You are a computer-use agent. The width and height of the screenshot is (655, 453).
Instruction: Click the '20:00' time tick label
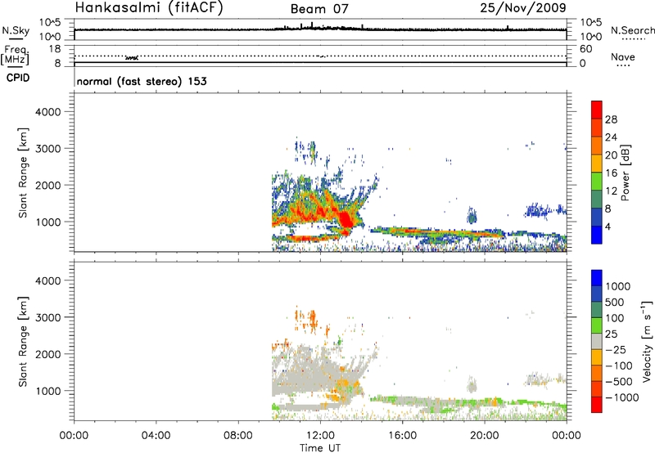coord(485,436)
